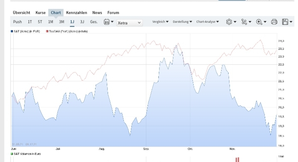
Task: Expand arrow beside share icon
Action: [x=250, y=22]
